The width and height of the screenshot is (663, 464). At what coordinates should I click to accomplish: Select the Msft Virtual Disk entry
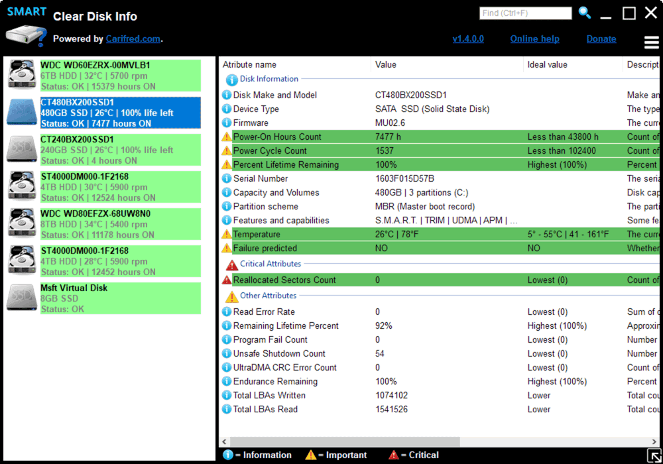point(121,298)
